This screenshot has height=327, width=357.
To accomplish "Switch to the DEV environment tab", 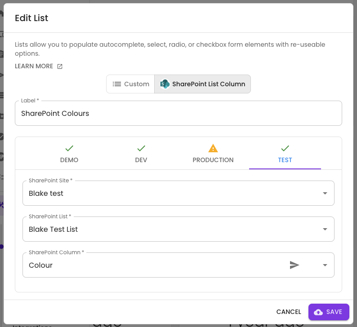I will tap(141, 154).
